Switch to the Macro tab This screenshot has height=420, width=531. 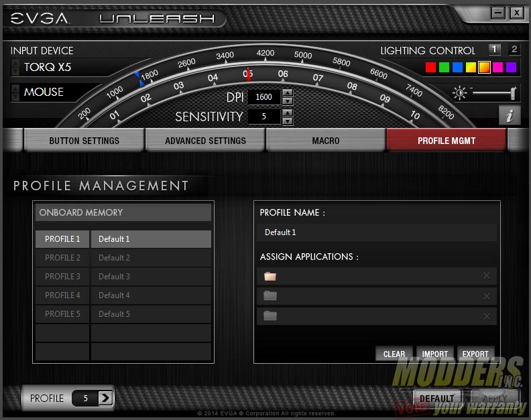click(x=326, y=140)
